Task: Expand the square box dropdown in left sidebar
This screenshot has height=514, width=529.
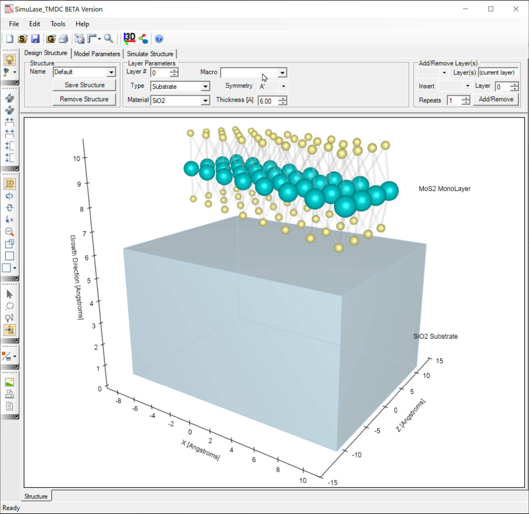Action: click(x=14, y=268)
